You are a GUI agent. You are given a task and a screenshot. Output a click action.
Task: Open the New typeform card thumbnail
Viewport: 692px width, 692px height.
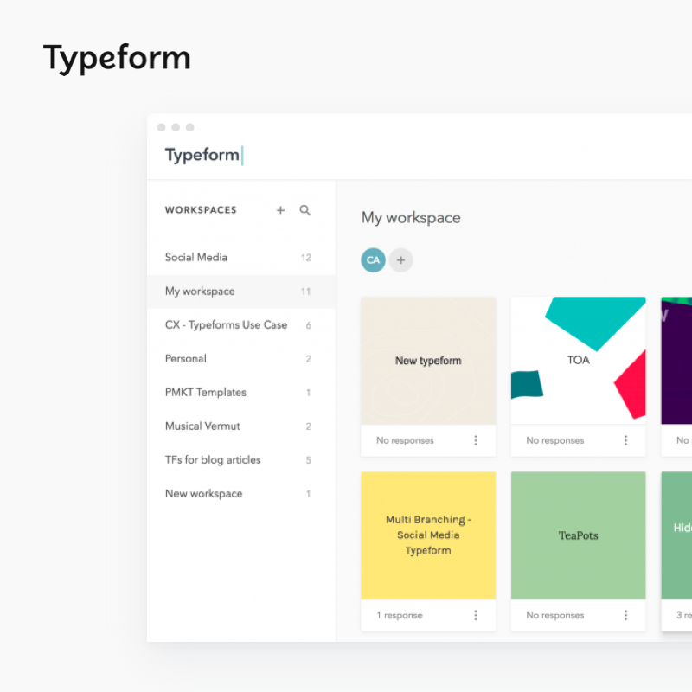[x=428, y=361]
